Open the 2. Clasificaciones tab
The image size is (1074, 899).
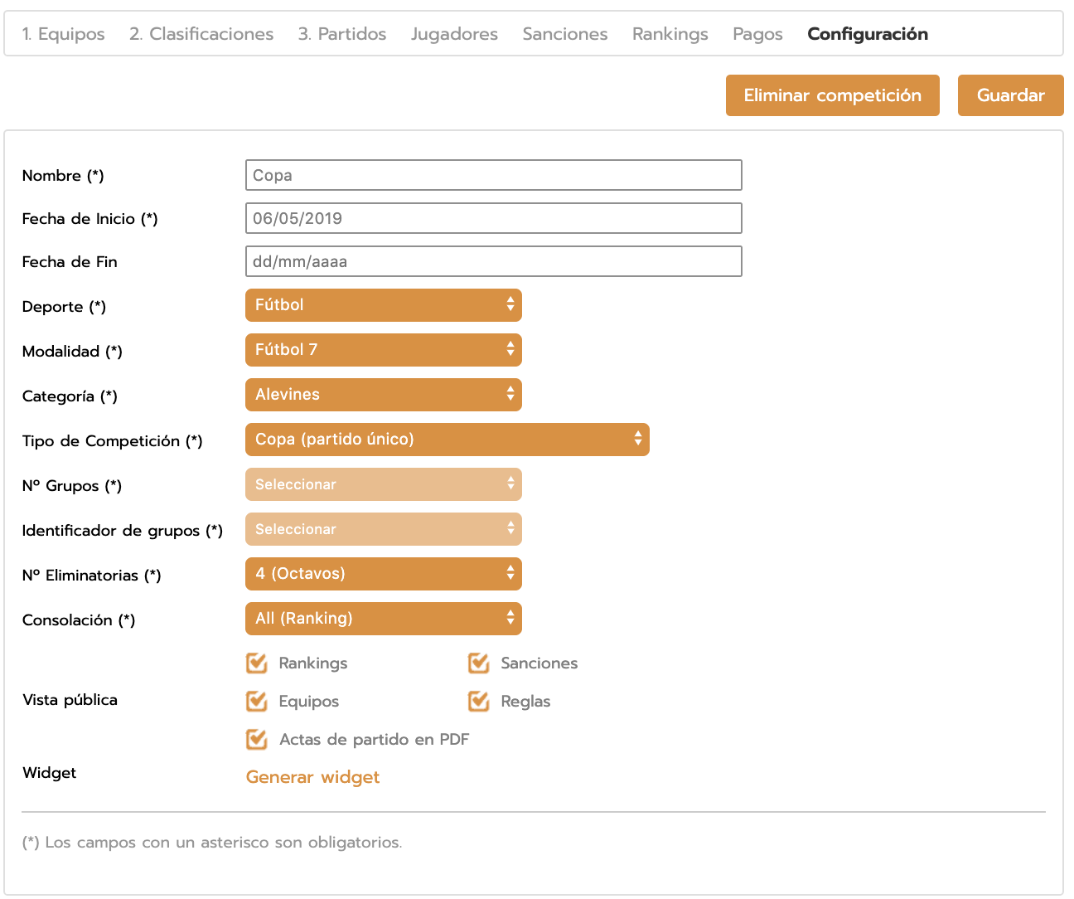click(201, 34)
